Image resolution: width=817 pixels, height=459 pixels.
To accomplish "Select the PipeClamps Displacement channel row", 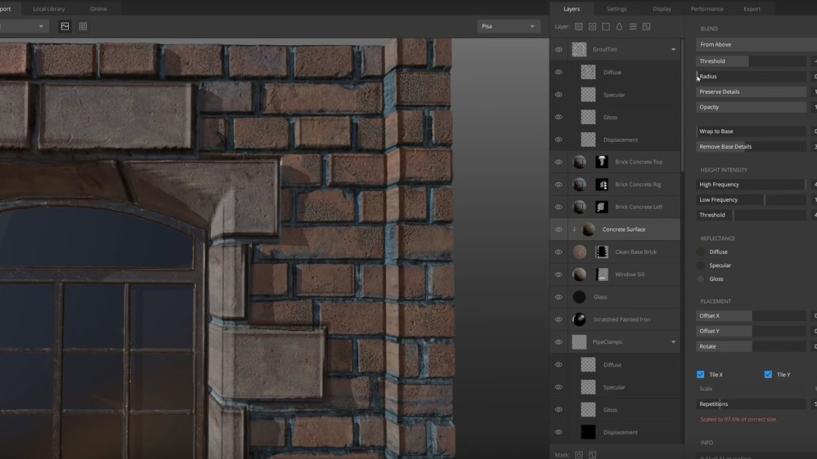I will pos(615,432).
